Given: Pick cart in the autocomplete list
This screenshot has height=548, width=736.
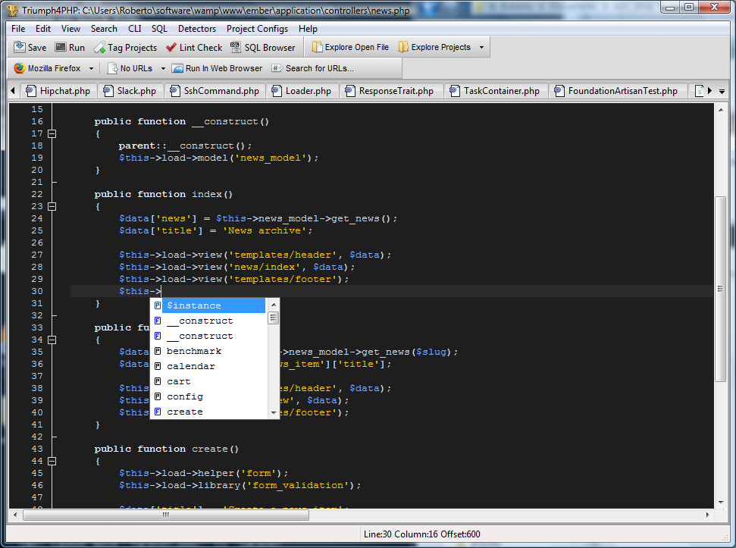Looking at the screenshot, I should 209,381.
